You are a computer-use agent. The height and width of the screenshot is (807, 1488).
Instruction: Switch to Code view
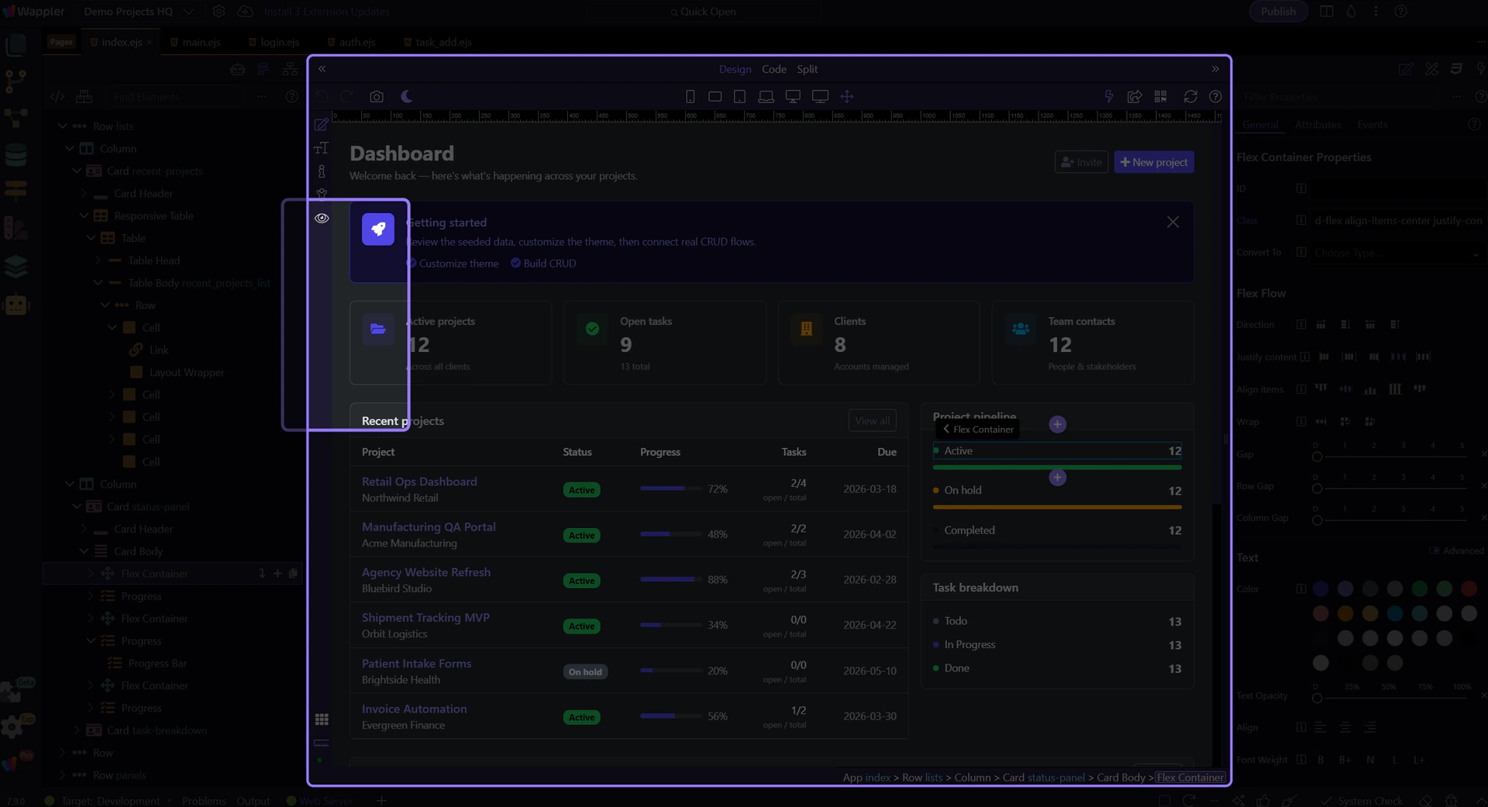tap(773, 69)
